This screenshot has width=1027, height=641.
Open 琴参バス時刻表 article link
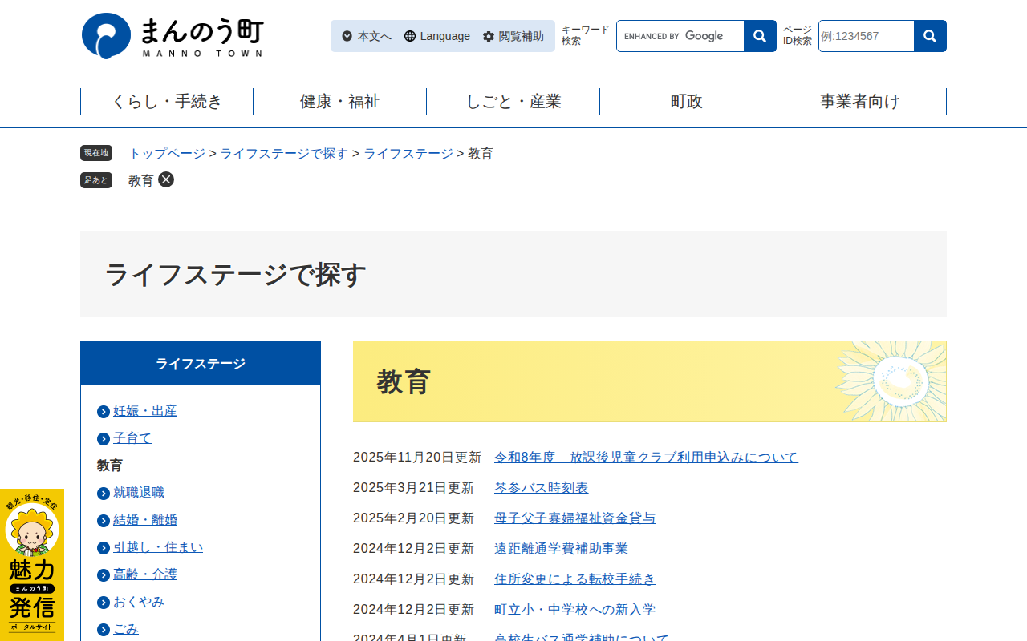541,488
